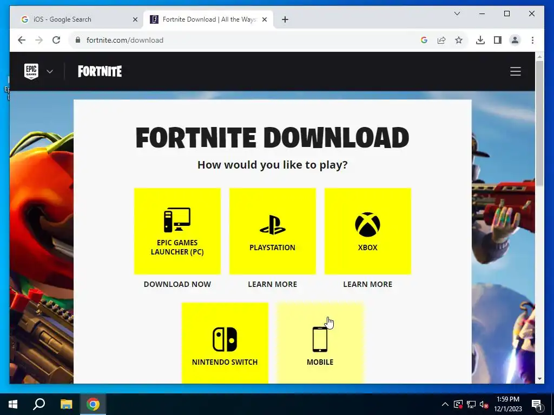Image resolution: width=554 pixels, height=415 pixels.
Task: Click the Chrome taskbar icon
Action: (x=93, y=404)
